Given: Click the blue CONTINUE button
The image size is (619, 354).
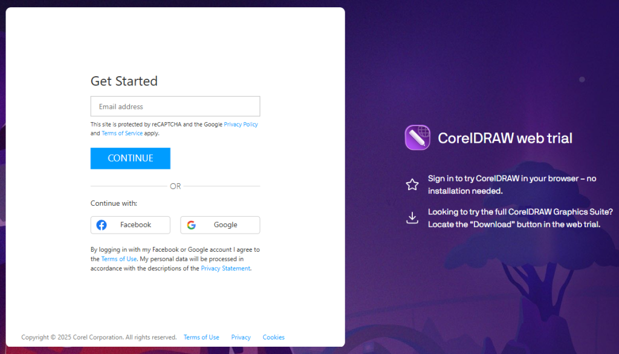Looking at the screenshot, I should (131, 159).
